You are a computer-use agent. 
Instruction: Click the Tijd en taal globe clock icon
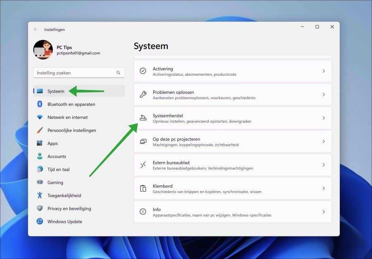pos(40,169)
